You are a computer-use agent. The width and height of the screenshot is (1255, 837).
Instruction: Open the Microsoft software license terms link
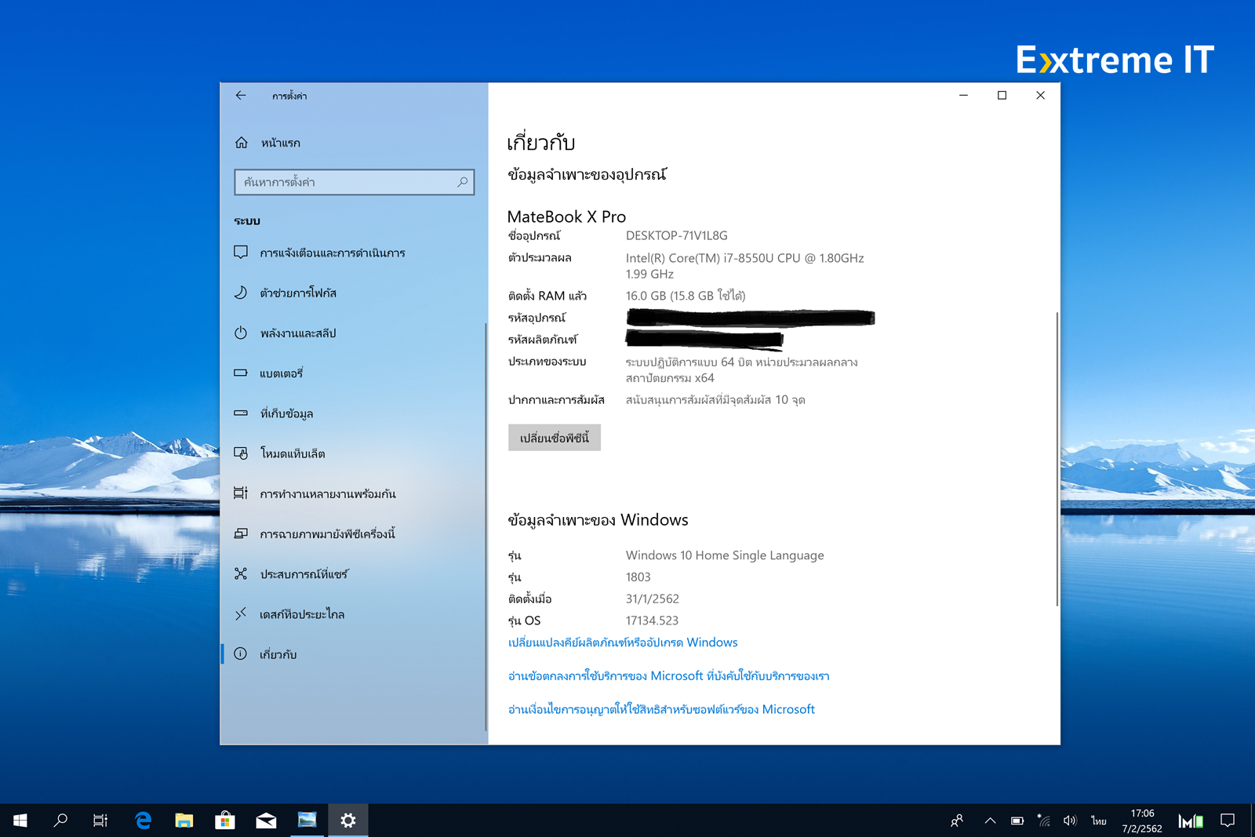(x=661, y=709)
